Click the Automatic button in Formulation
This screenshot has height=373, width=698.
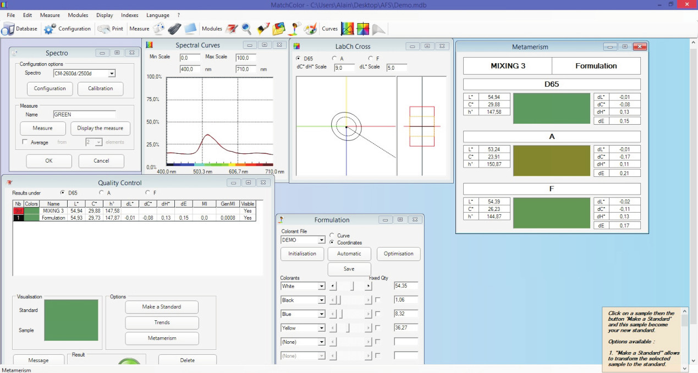click(x=349, y=254)
